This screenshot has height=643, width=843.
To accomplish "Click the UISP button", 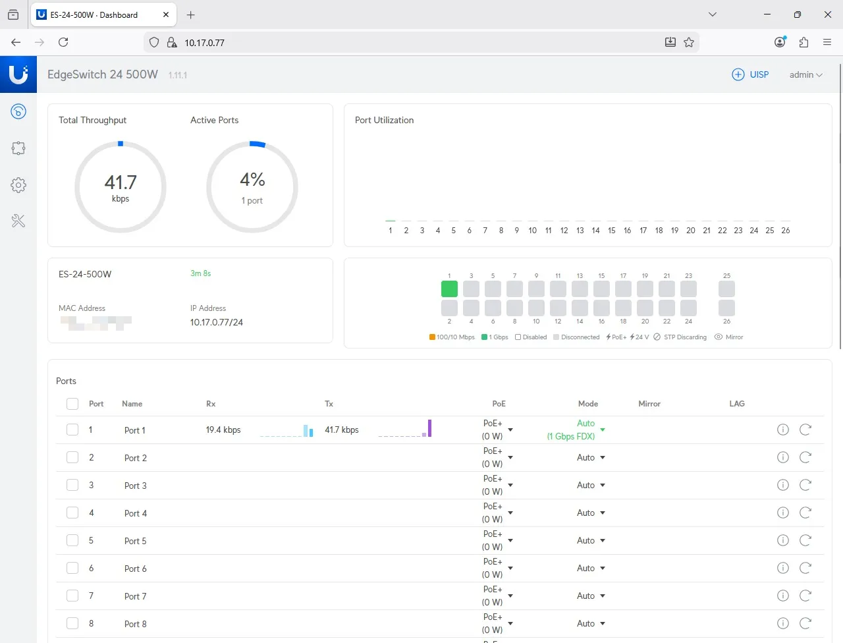I will pyautogui.click(x=751, y=74).
